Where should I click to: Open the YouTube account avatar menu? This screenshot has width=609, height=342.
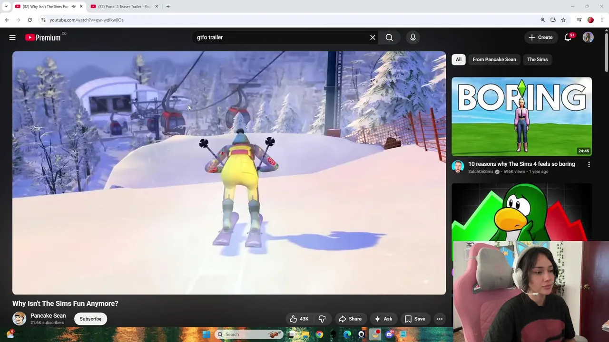588,38
